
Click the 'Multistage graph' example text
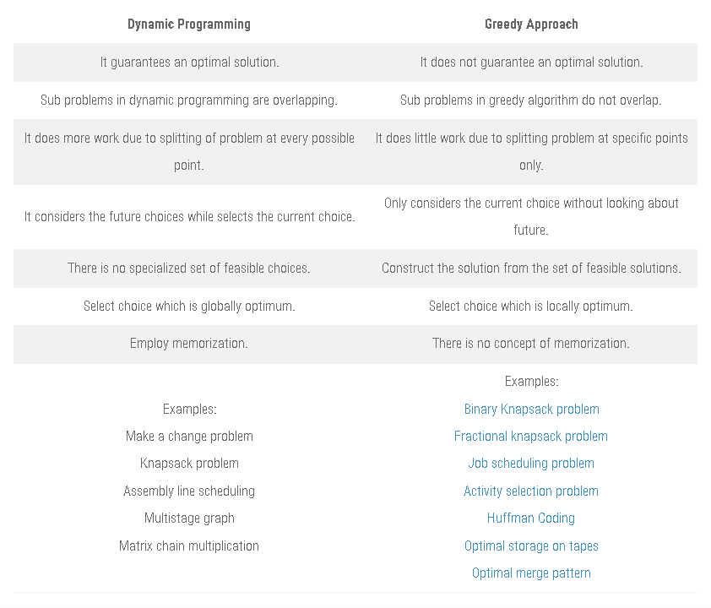(189, 518)
